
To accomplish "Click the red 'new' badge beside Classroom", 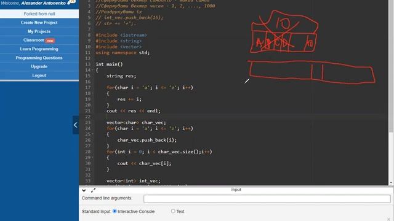I will (50, 41).
